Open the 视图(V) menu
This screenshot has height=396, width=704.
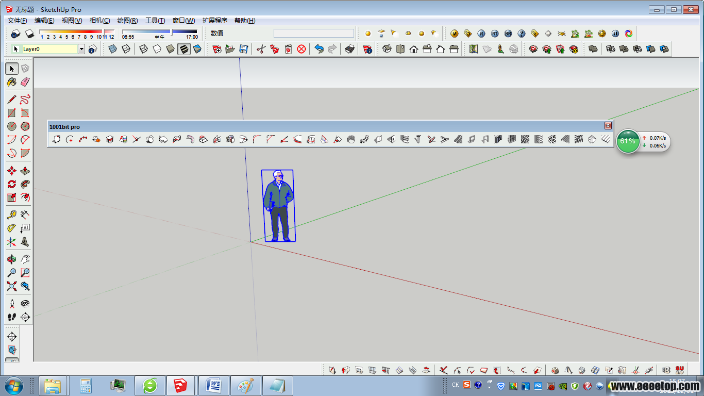point(72,21)
